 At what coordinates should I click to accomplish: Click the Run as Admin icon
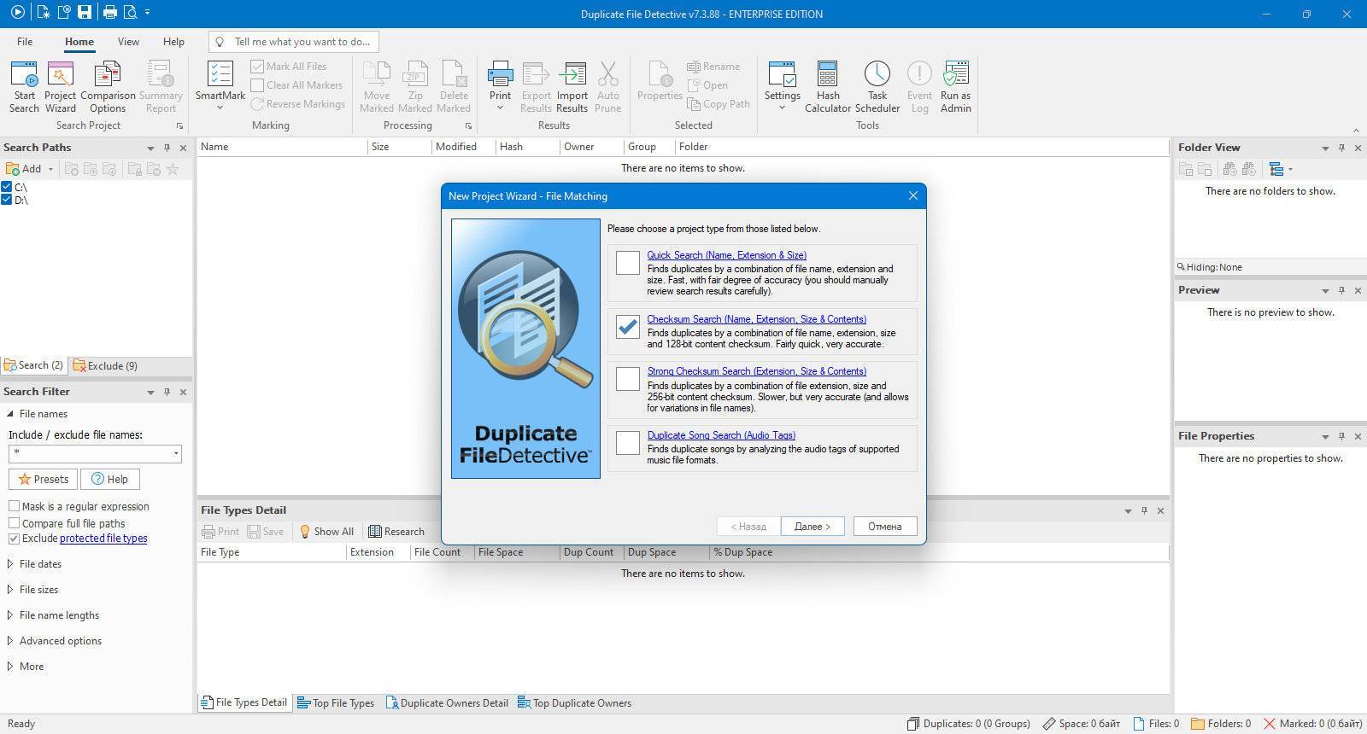click(x=955, y=74)
